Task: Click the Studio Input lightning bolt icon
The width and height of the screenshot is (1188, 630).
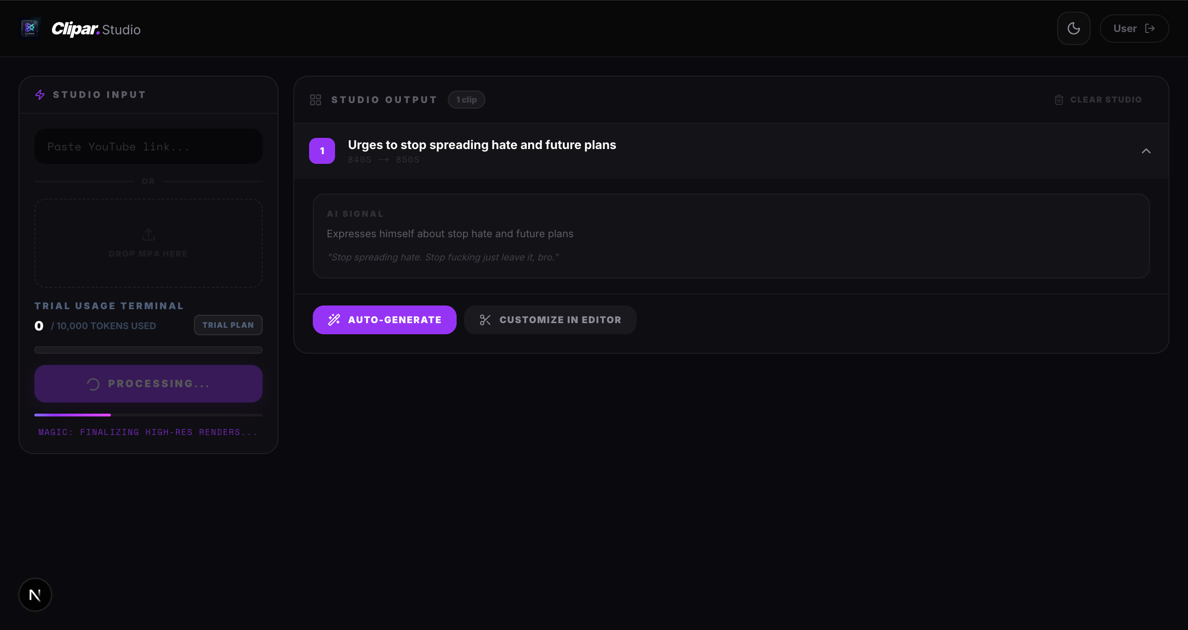Action: point(40,95)
